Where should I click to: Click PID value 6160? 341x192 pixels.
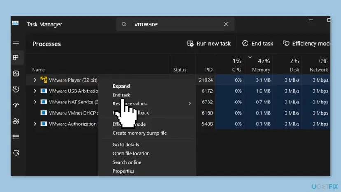click(207, 113)
